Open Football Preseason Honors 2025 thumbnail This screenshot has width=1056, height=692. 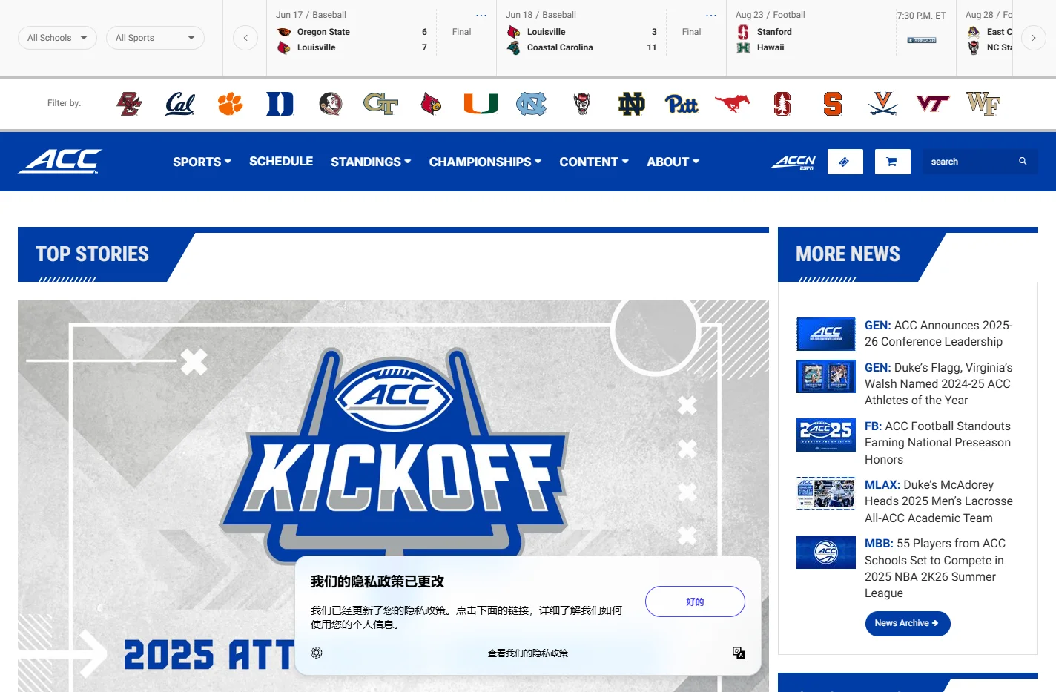click(826, 435)
